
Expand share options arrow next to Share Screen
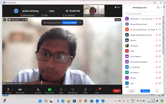click(x=55, y=90)
